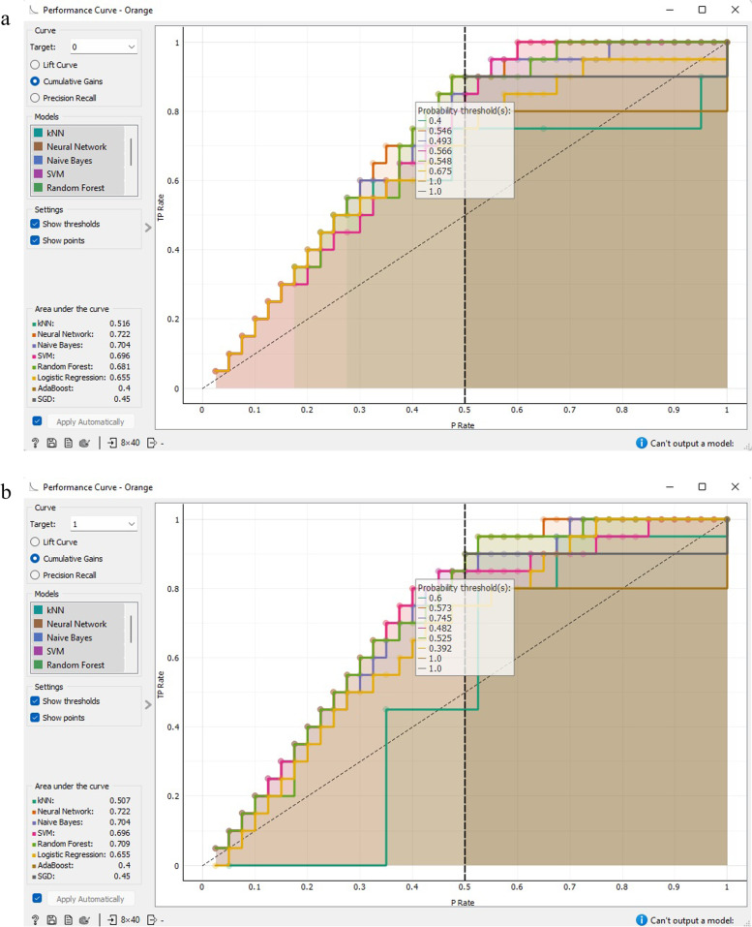Viewport: 752px width, 927px height.
Task: Click Models list scrollbar in bottom window
Action: pos(131,629)
